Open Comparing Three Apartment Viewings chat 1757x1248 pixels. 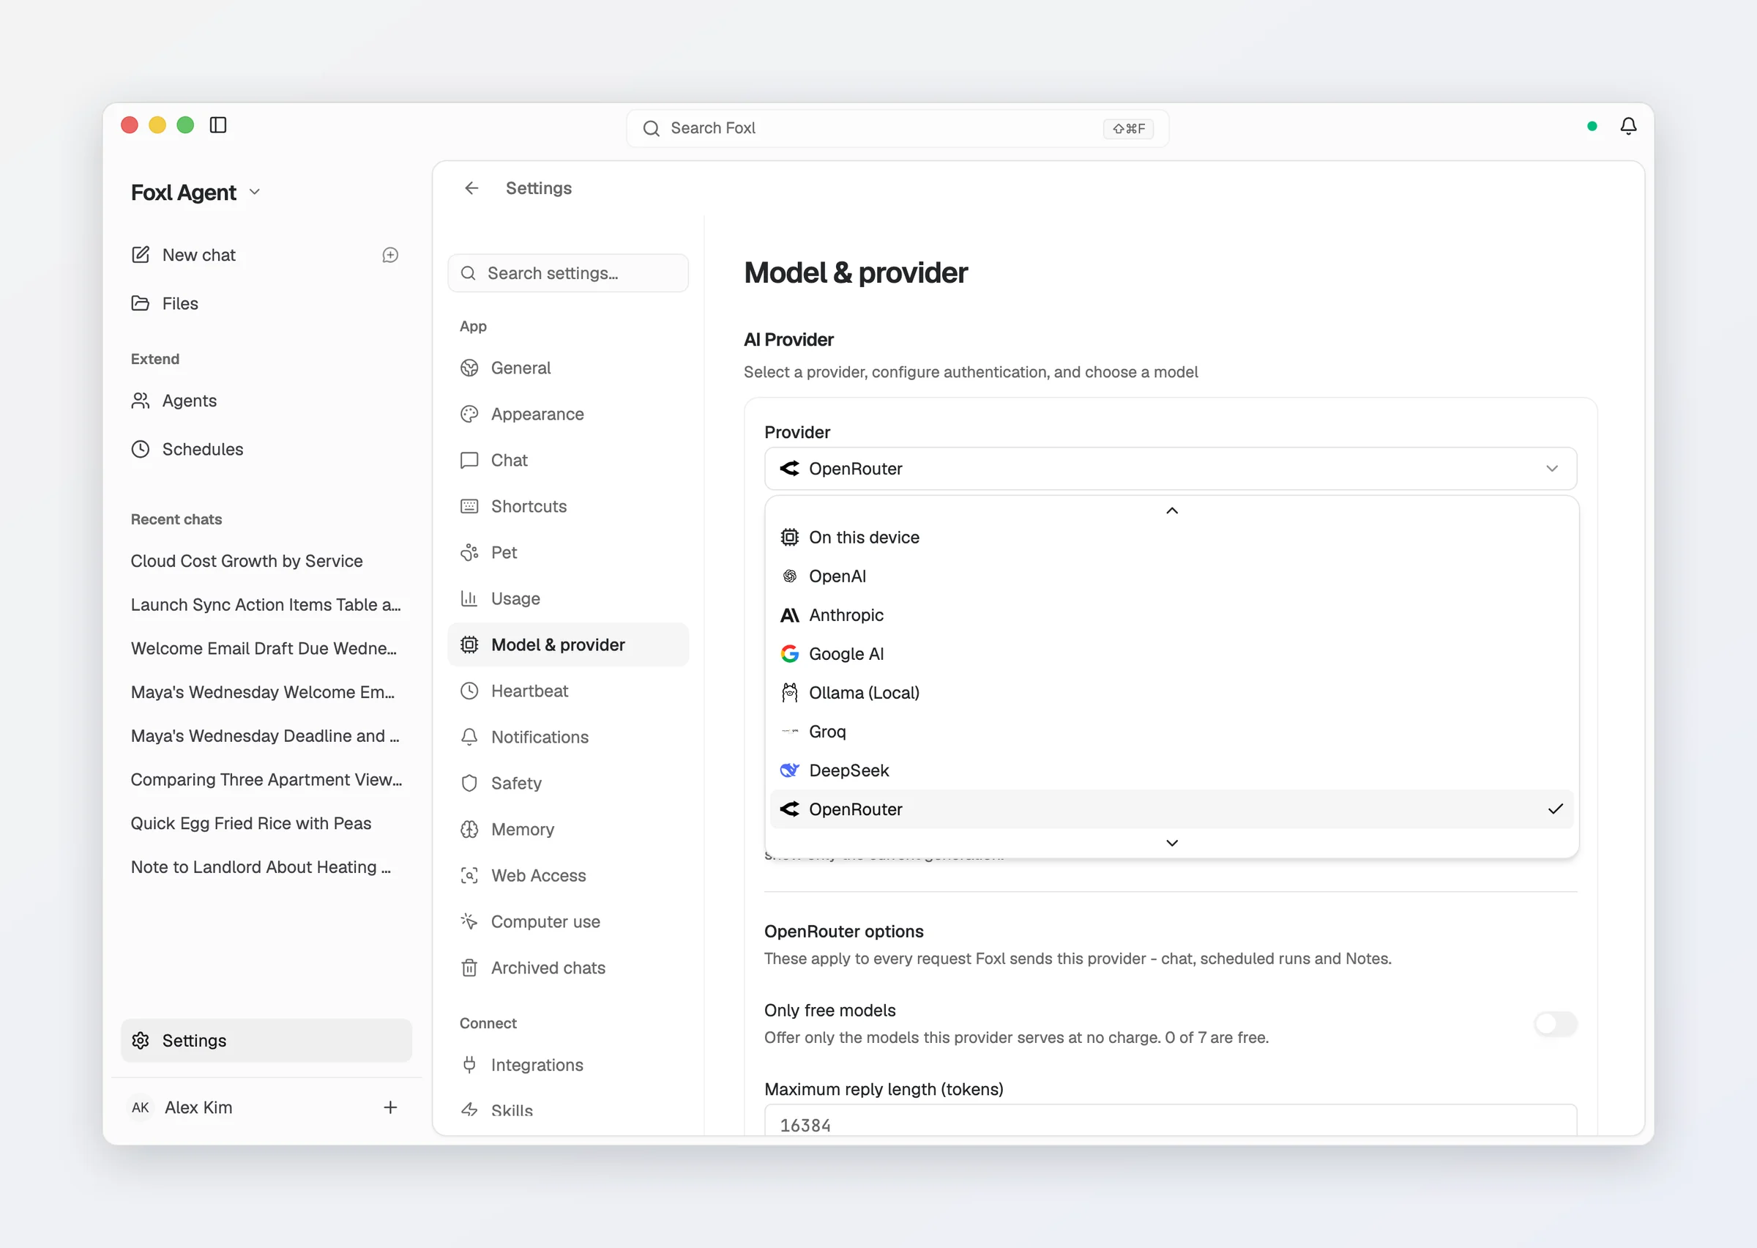coord(266,779)
